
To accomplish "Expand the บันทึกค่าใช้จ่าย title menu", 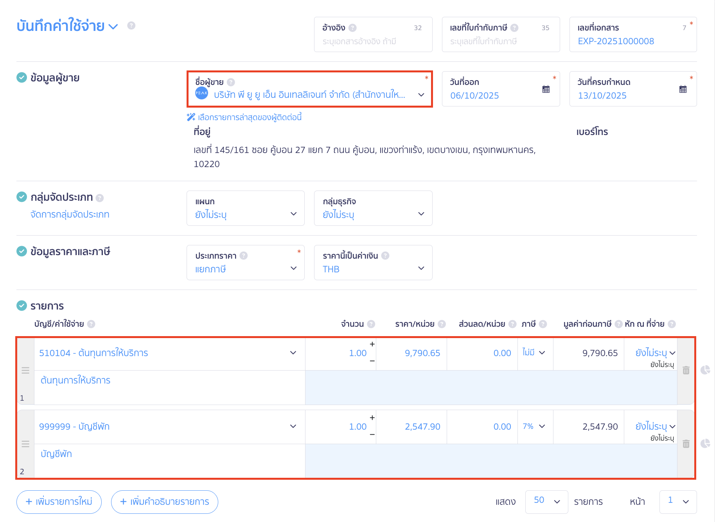I will pos(113,27).
